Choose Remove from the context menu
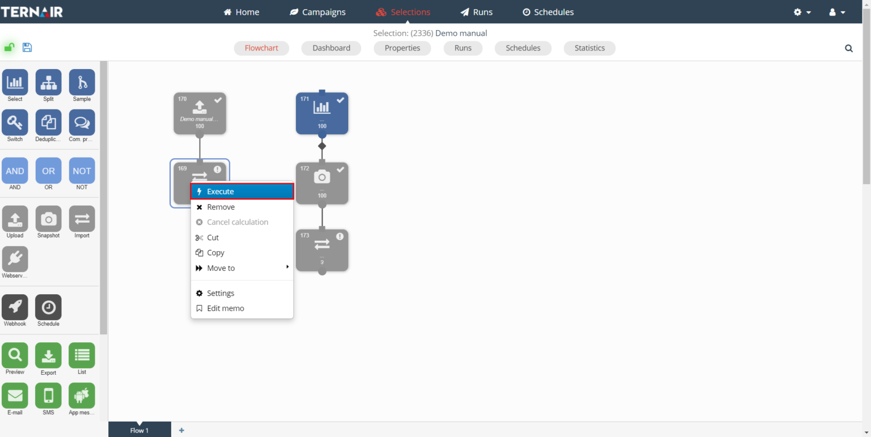The height and width of the screenshot is (437, 871). 242,207
